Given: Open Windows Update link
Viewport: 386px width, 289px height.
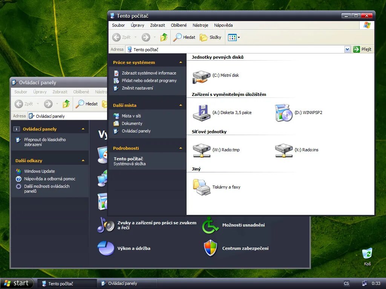Looking at the screenshot, I should point(39,171).
